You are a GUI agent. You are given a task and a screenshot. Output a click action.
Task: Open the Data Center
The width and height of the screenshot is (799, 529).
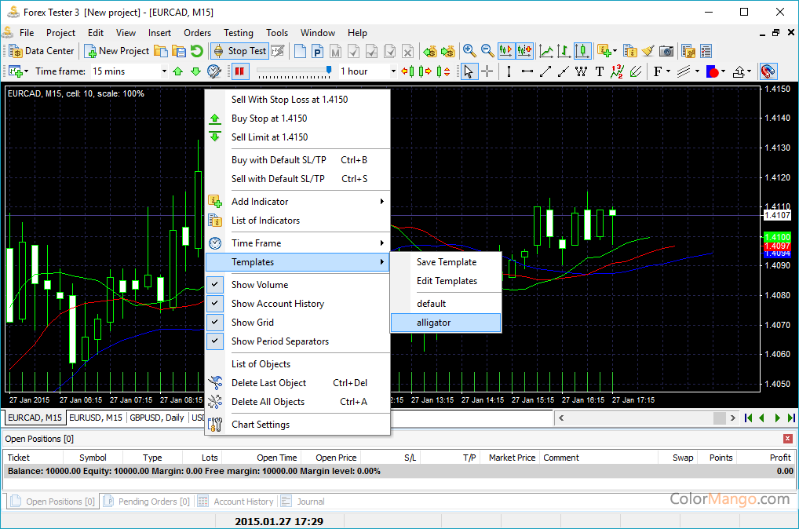tap(42, 51)
